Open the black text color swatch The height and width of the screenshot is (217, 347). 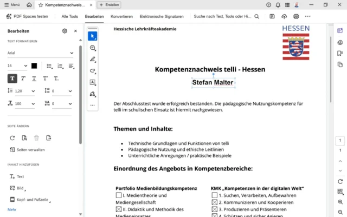click(34, 66)
